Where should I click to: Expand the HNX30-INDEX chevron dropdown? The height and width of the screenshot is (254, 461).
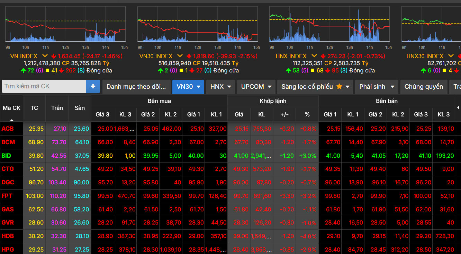click(x=451, y=56)
